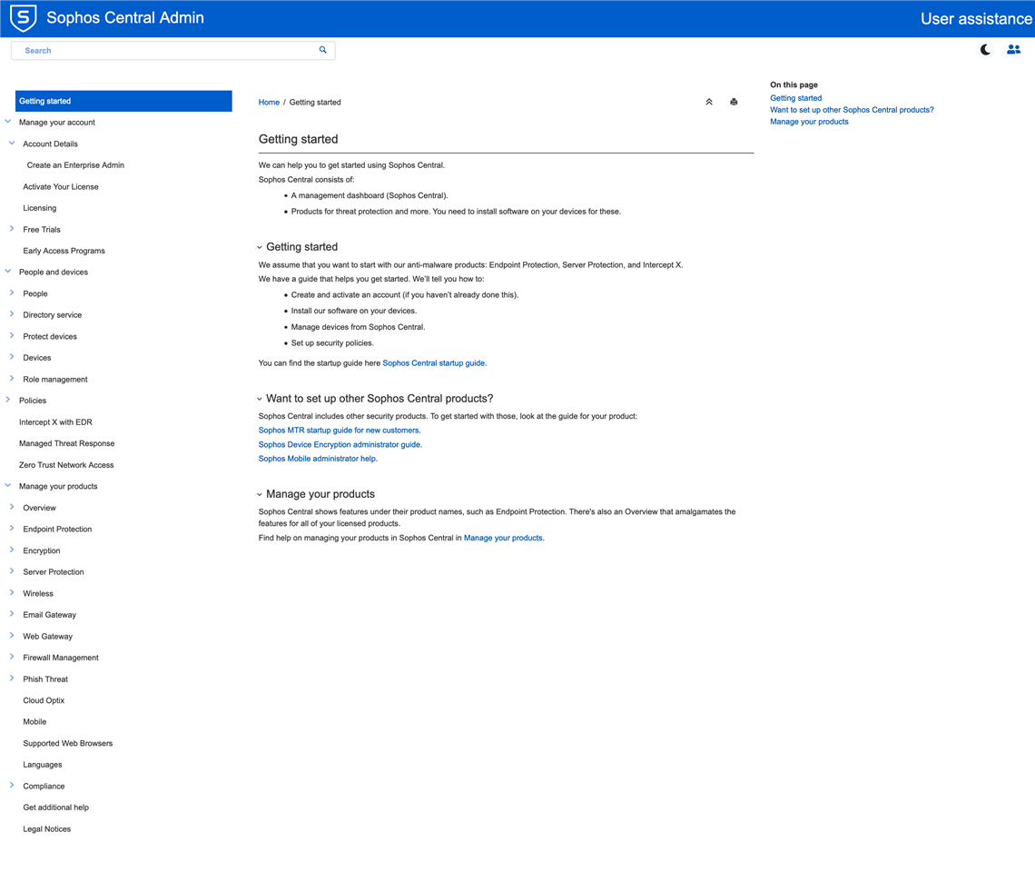Click the search magnifier icon
This screenshot has width=1035, height=872.
pos(323,50)
